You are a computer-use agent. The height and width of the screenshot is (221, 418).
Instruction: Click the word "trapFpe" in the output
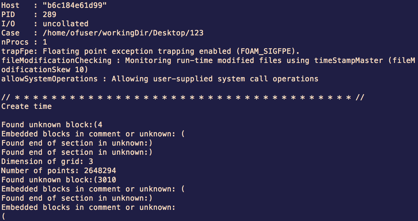tap(17, 51)
